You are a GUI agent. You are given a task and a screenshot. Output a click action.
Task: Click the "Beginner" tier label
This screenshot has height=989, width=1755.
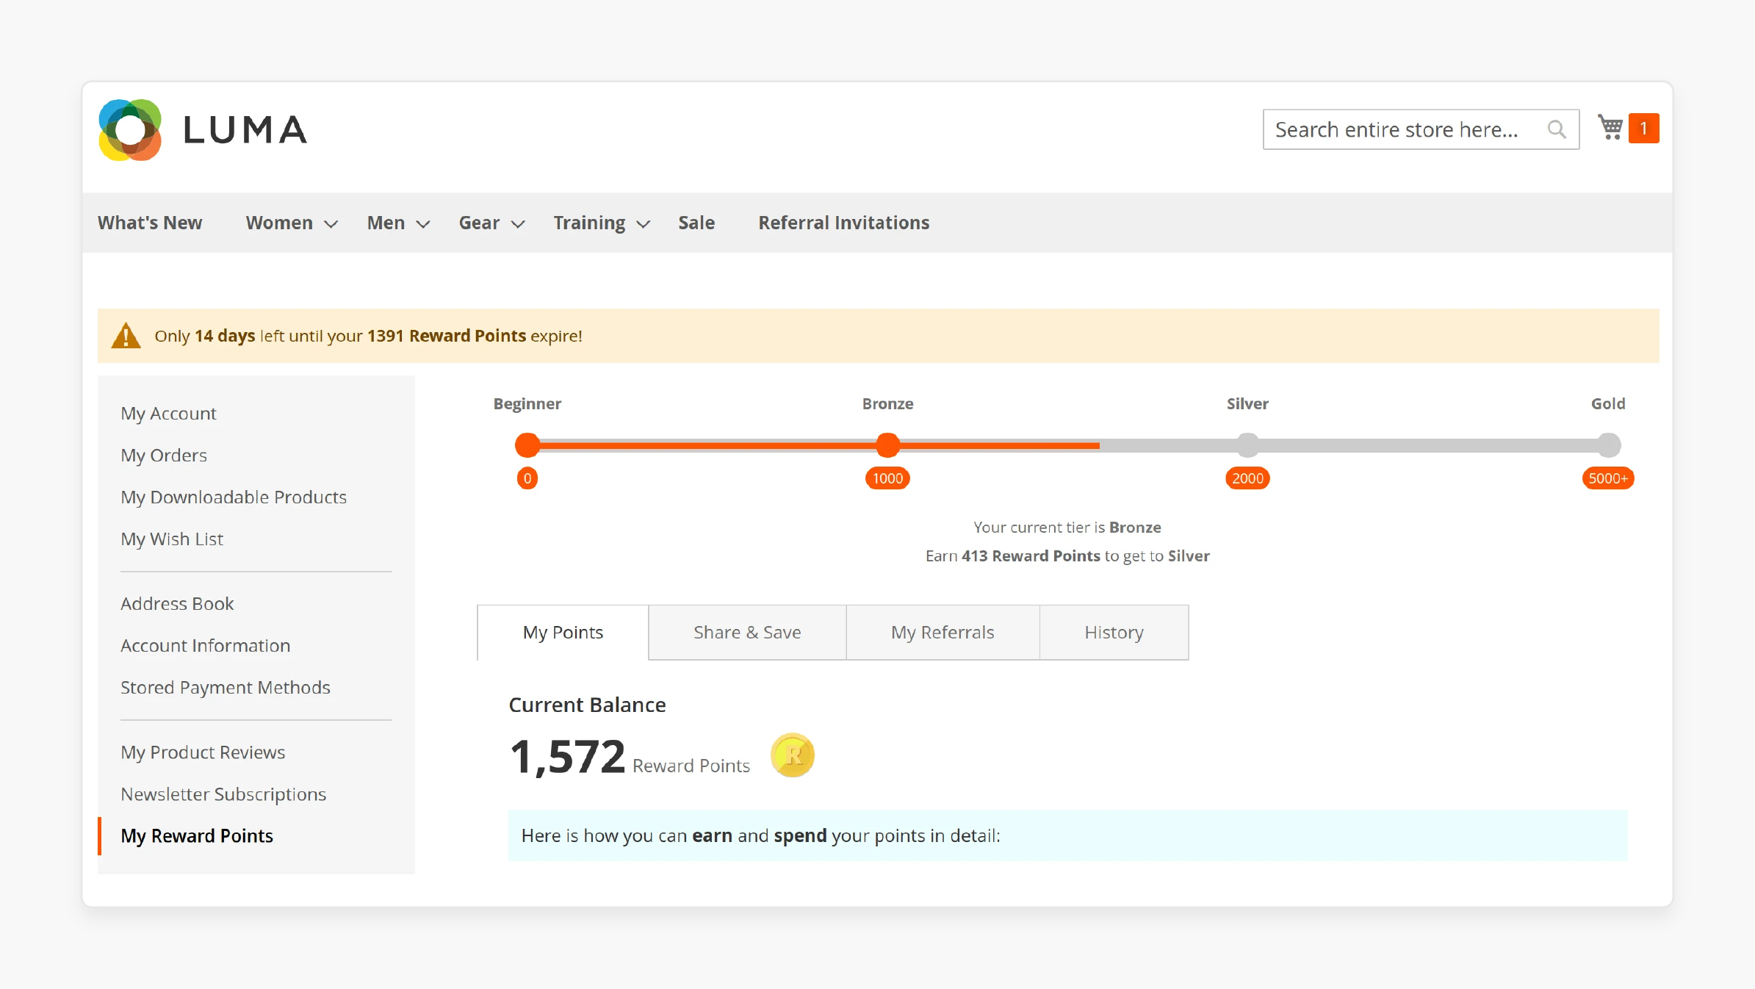(527, 403)
